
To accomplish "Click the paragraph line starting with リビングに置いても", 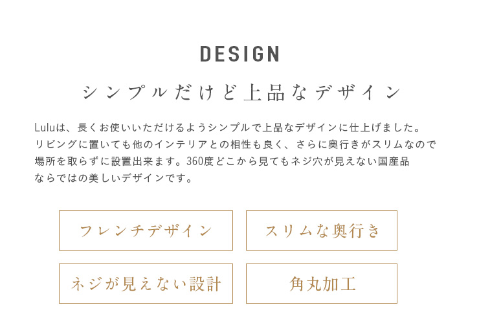I will click(236, 144).
